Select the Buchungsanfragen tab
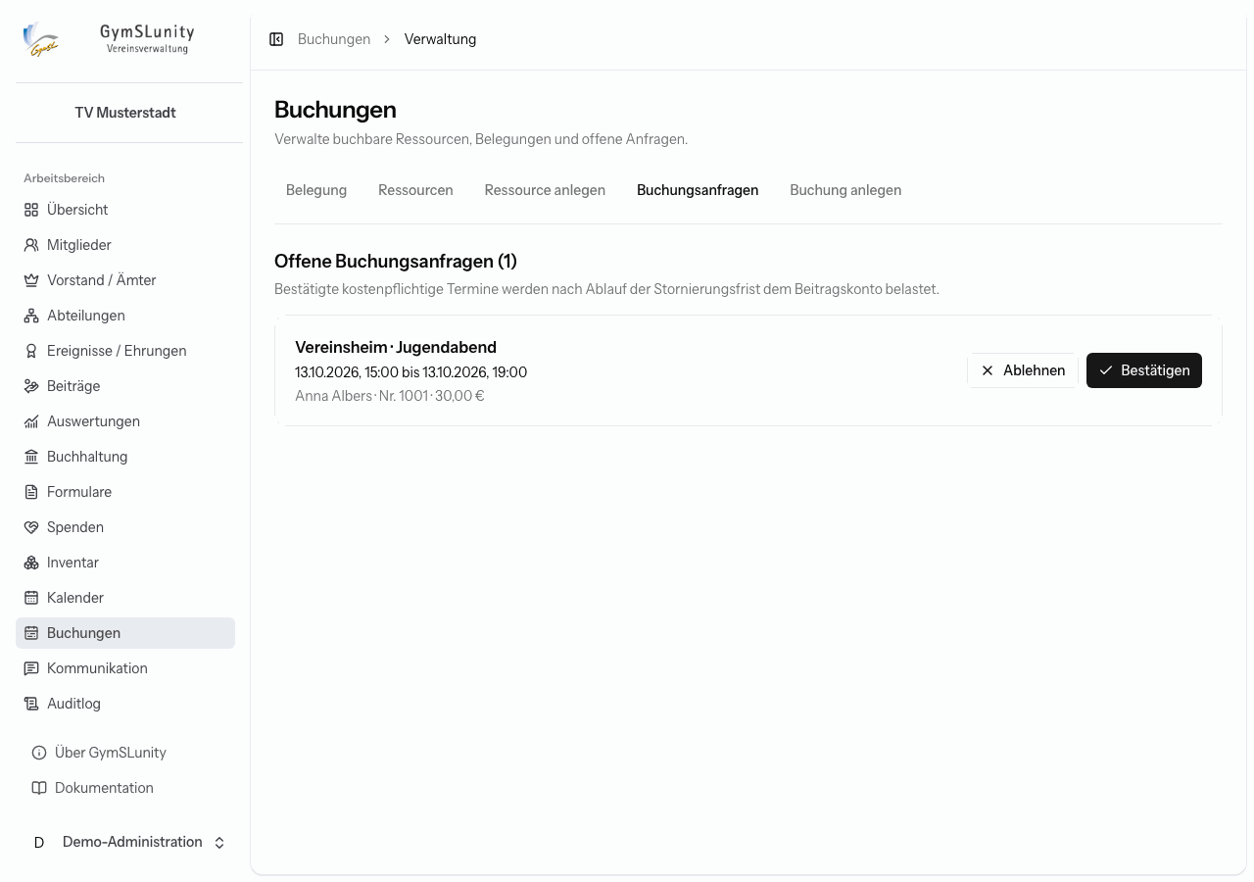Image resolution: width=1254 pixels, height=882 pixels. click(x=698, y=190)
